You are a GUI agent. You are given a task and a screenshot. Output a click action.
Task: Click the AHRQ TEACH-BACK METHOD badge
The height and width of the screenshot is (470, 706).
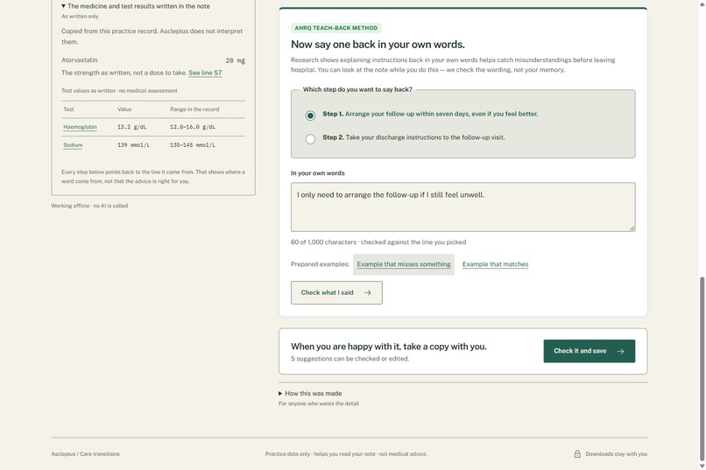(x=335, y=28)
